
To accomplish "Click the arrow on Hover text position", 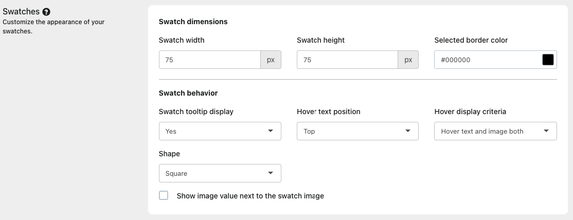I will [x=408, y=131].
